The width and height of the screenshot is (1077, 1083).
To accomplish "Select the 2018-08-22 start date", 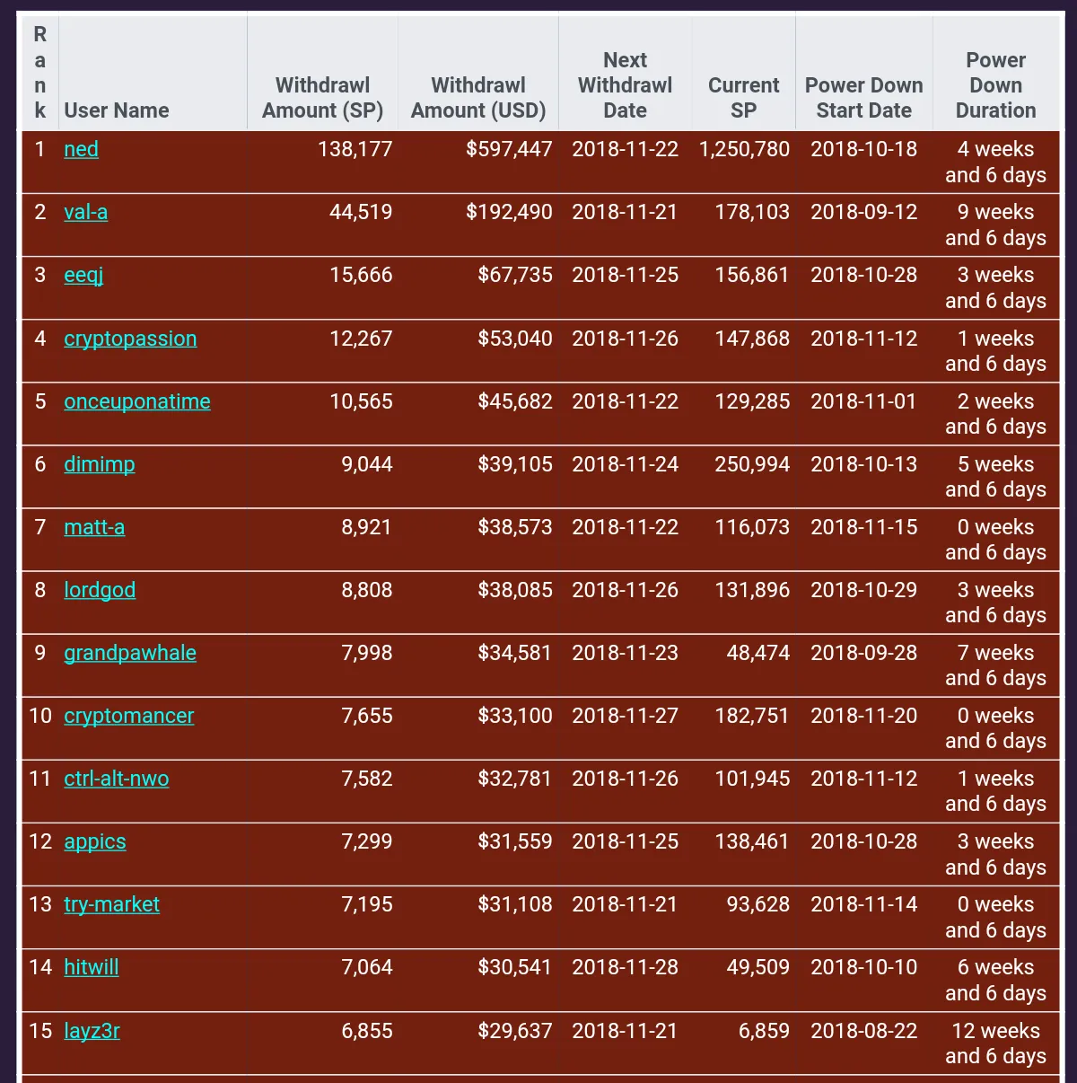I will point(864,1032).
